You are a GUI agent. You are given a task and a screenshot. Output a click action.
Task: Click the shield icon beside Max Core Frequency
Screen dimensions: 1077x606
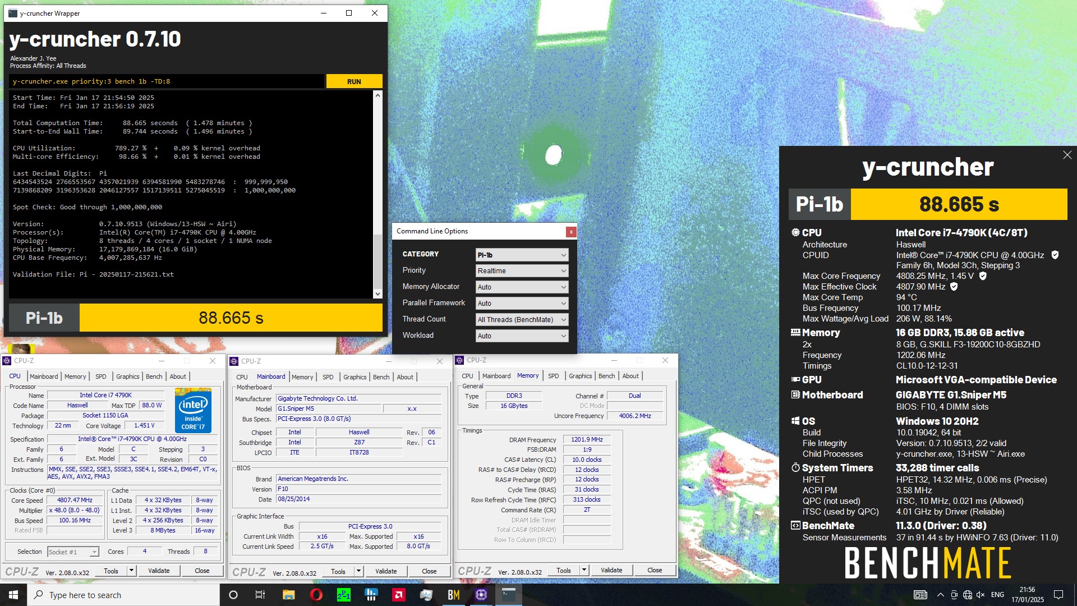(x=983, y=276)
